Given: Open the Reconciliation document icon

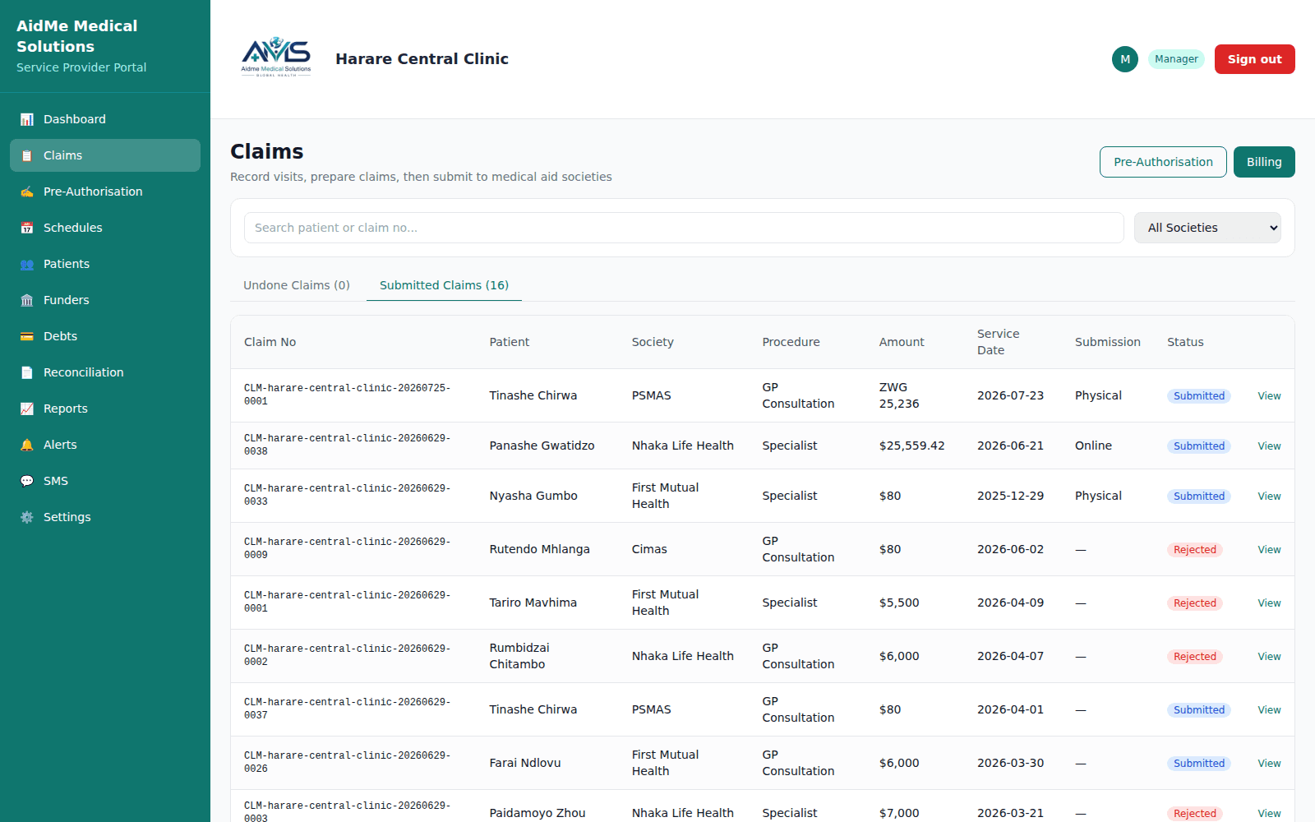Looking at the screenshot, I should coord(27,372).
